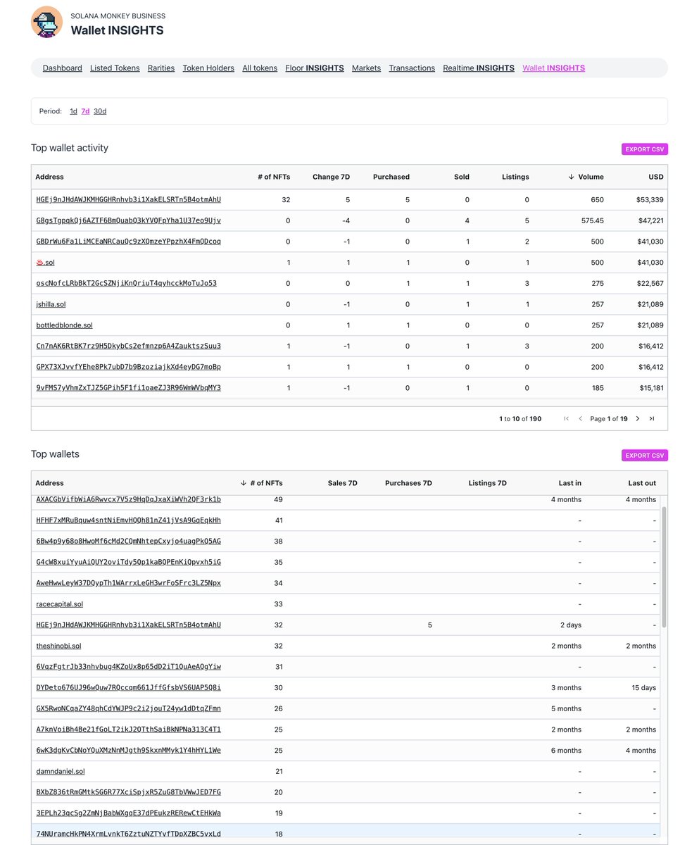Sort Top wallets by Last out

pyautogui.click(x=642, y=483)
